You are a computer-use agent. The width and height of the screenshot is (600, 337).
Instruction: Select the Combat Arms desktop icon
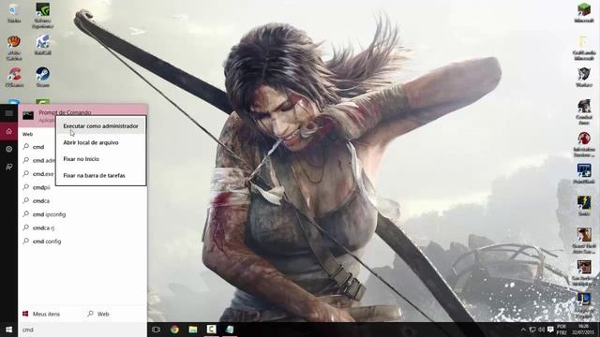coord(584,111)
